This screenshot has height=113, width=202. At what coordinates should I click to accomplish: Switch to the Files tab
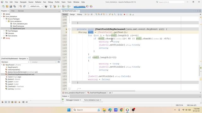[13, 11]
